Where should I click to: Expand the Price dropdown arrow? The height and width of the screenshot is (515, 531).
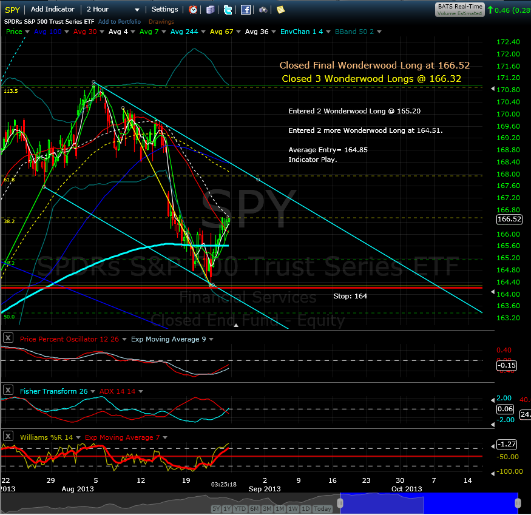[27, 32]
